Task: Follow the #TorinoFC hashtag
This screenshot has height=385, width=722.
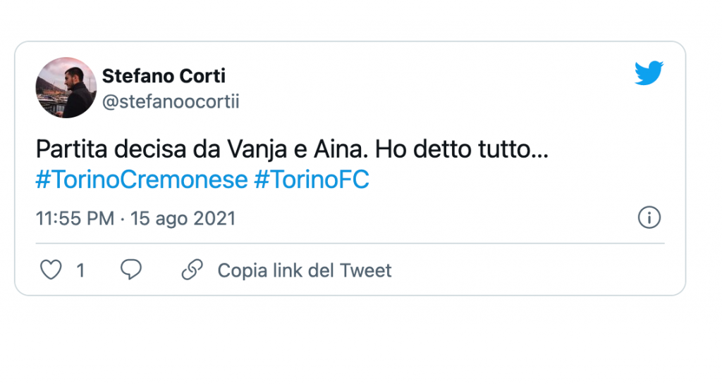Action: tap(311, 180)
